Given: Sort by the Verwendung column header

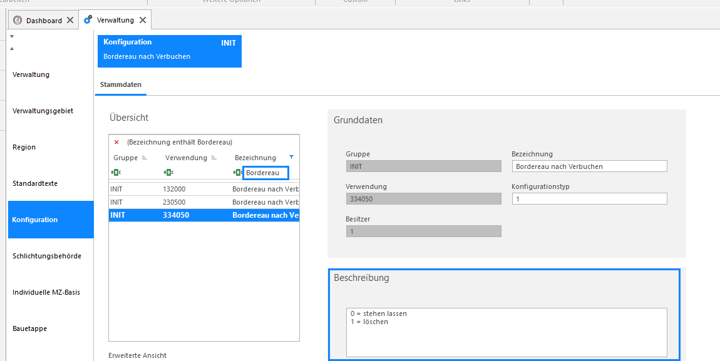Looking at the screenshot, I should 185,158.
